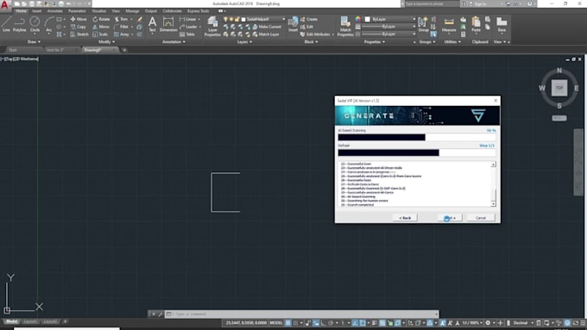Open the Insert block tool
This screenshot has width=587, height=330.
[293, 24]
